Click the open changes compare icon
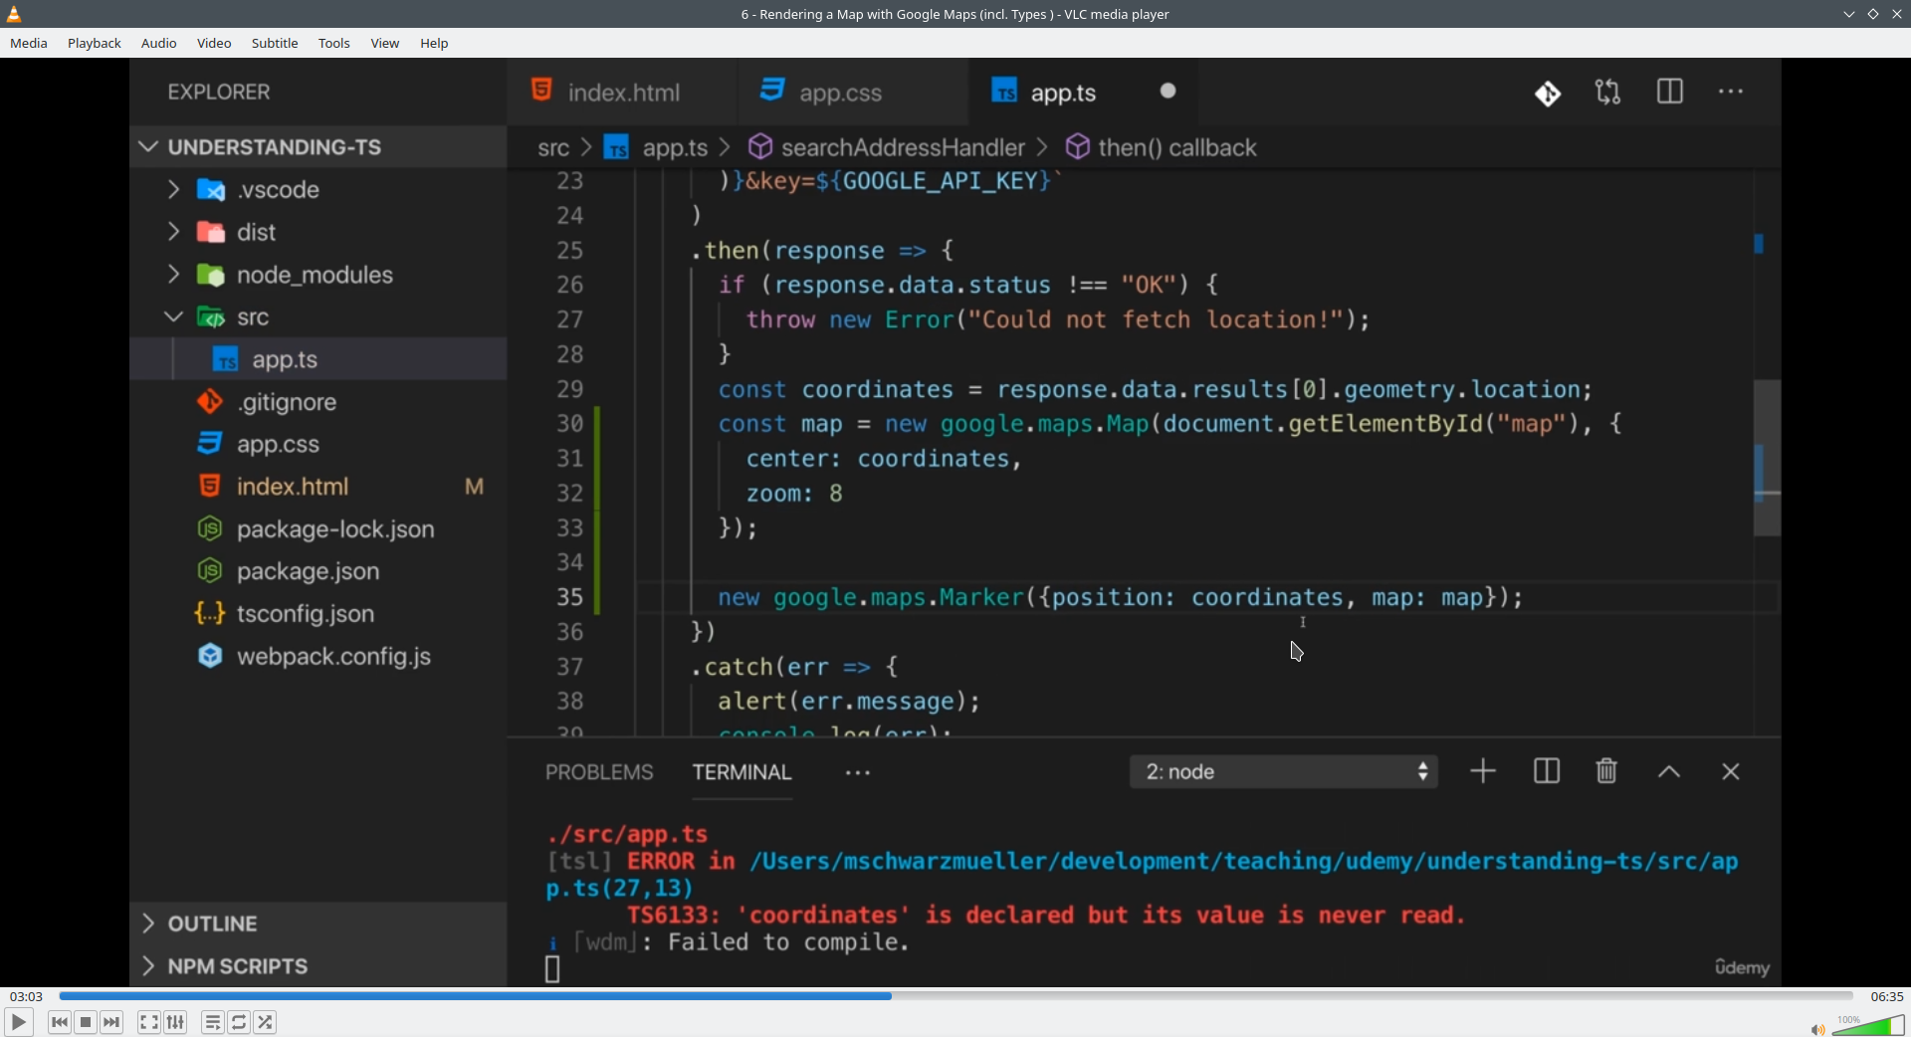The height and width of the screenshot is (1037, 1911). click(1608, 93)
